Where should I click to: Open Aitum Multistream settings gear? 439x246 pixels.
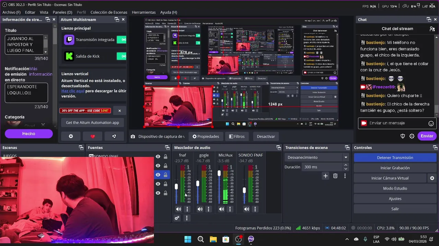[x=71, y=136]
